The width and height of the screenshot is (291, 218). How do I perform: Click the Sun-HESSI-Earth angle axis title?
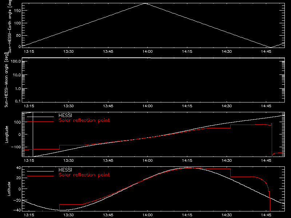pyautogui.click(x=10, y=26)
